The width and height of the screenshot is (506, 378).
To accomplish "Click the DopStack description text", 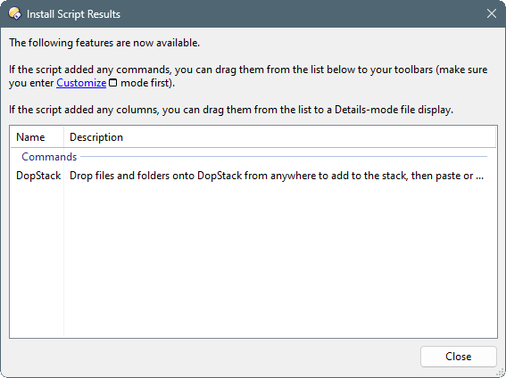I will [x=277, y=176].
